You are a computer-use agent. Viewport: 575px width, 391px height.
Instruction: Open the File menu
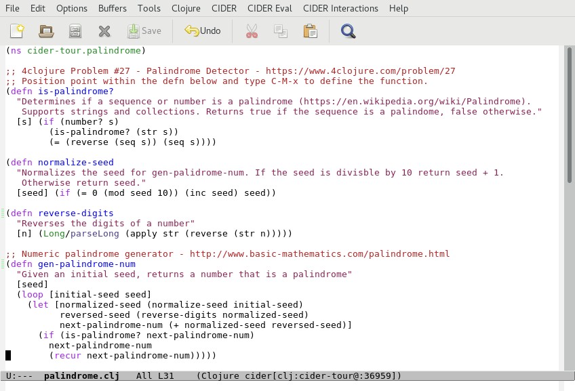pyautogui.click(x=12, y=8)
